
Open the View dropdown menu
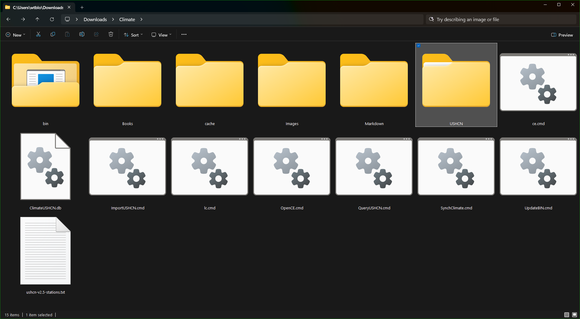pos(162,35)
